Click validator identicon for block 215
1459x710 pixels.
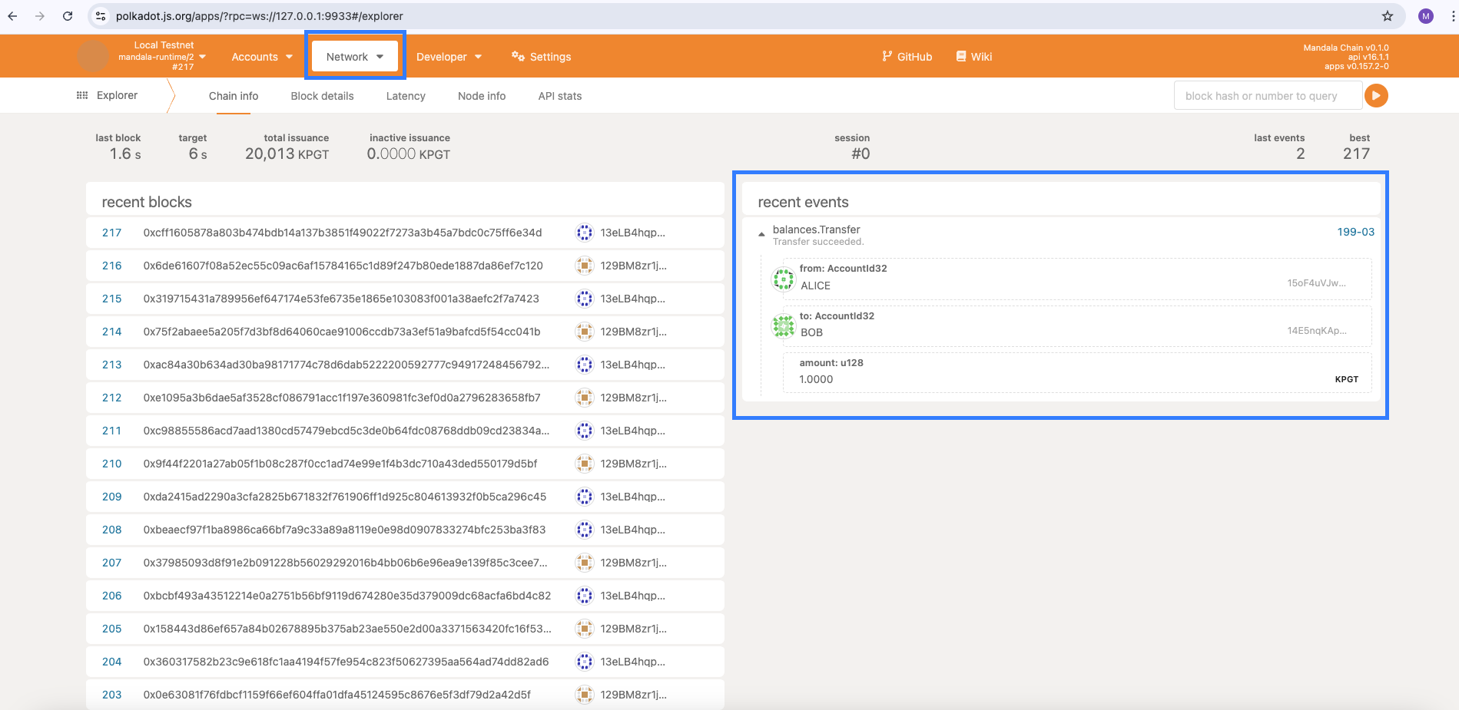pos(585,299)
